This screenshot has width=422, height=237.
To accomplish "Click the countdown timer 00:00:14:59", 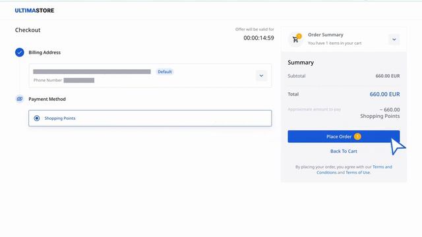I will [258, 38].
